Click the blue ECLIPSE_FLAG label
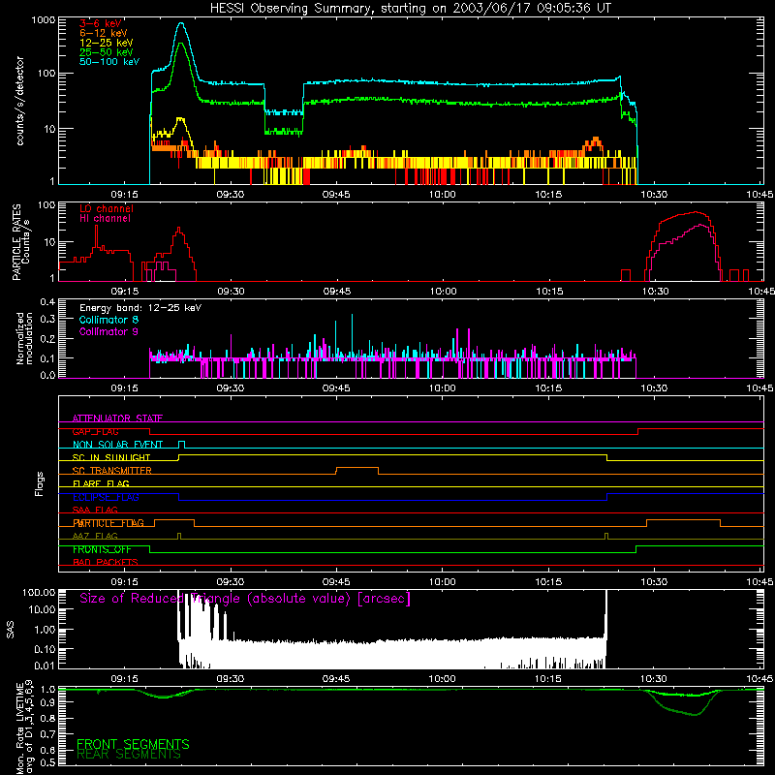The width and height of the screenshot is (775, 775). click(106, 497)
